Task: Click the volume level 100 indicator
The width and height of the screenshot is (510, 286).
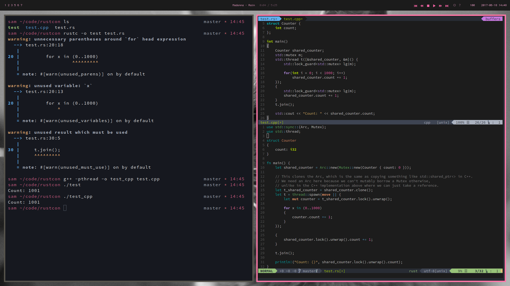Action: [x=472, y=5]
